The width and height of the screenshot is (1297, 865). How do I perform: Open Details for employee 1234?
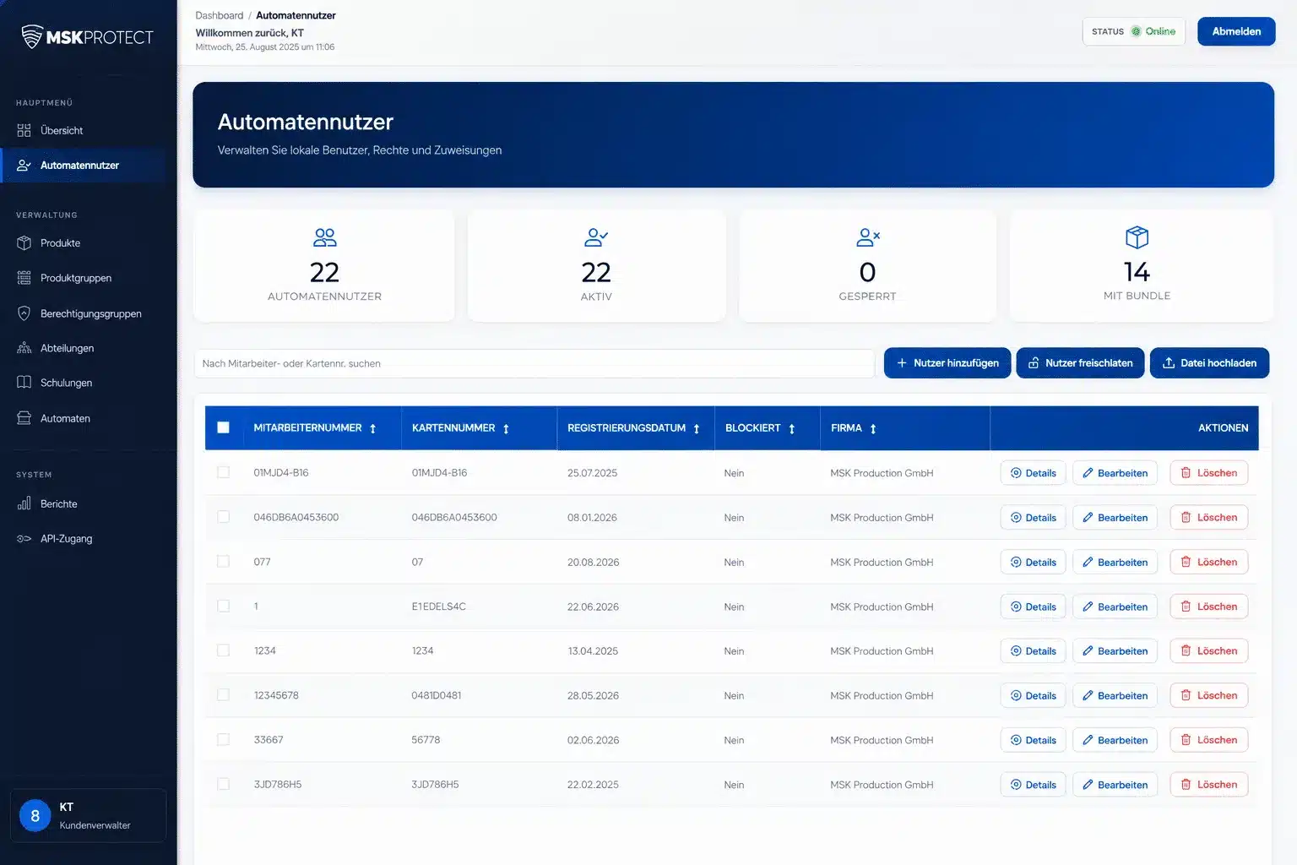[x=1033, y=651]
